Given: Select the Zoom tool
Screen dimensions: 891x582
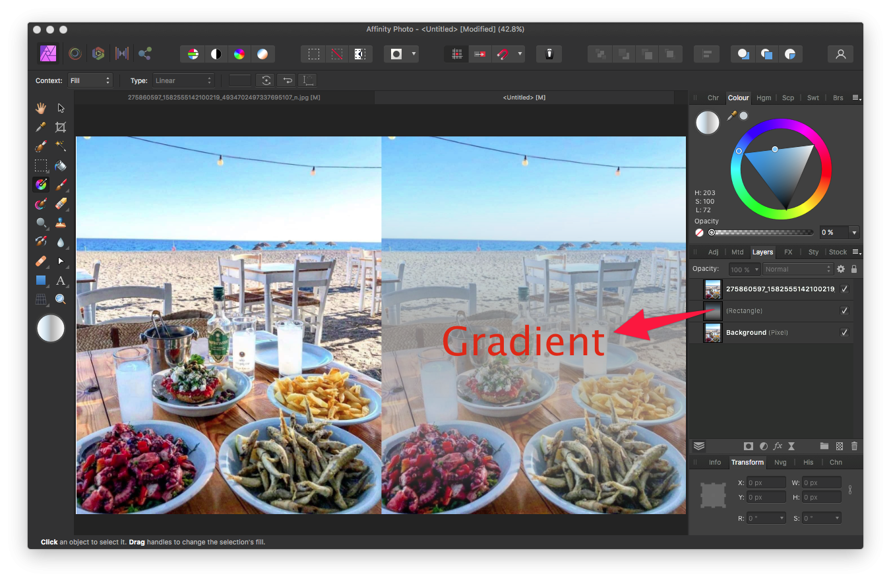Looking at the screenshot, I should [60, 299].
